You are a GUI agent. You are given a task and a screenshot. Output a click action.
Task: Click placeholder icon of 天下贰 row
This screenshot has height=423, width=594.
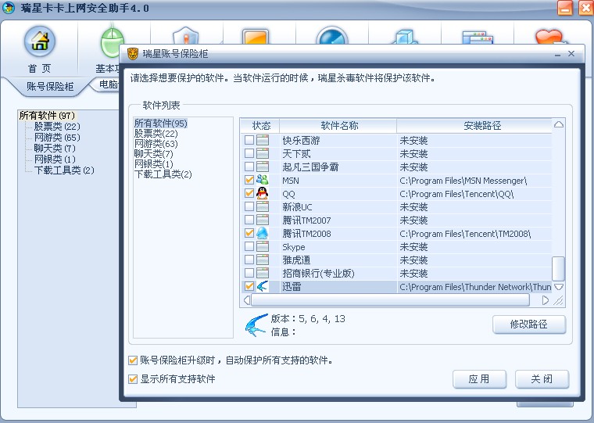pyautogui.click(x=262, y=153)
